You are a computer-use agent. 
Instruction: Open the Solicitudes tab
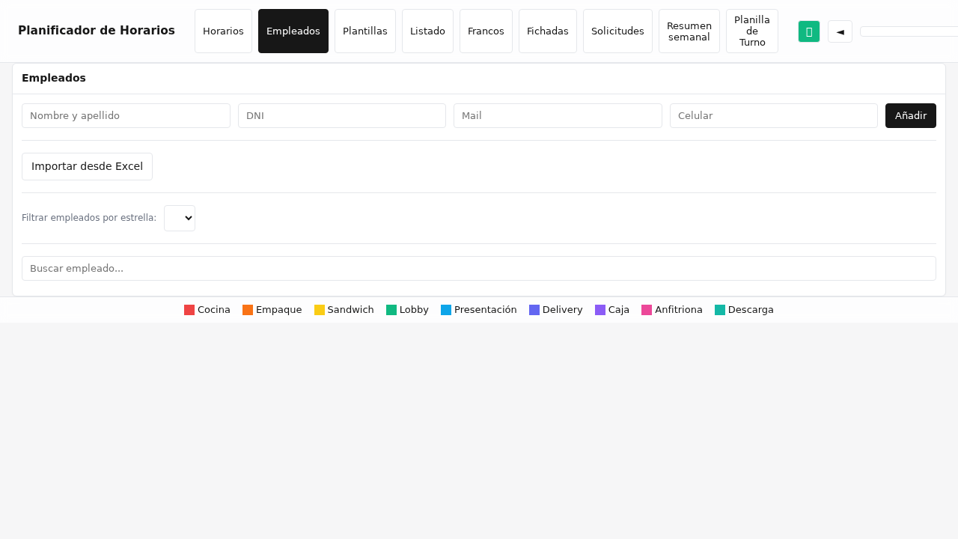pyautogui.click(x=617, y=31)
